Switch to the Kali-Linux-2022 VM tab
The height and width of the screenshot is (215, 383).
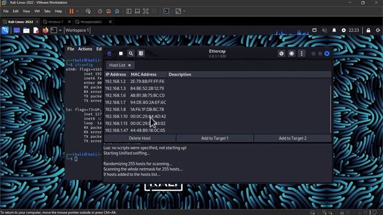pyautogui.click(x=20, y=21)
